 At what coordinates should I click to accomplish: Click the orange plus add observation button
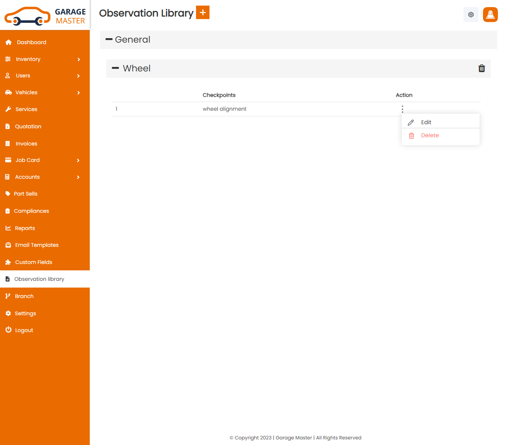(202, 12)
